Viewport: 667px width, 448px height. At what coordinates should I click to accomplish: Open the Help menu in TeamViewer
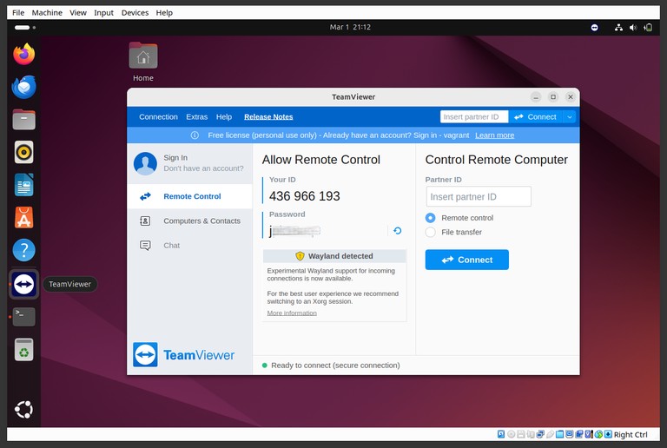click(224, 117)
